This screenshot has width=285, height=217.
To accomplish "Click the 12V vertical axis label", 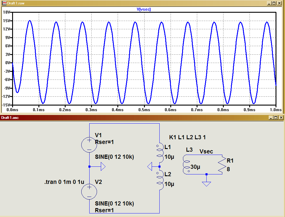I will click(x=7, y=29).
